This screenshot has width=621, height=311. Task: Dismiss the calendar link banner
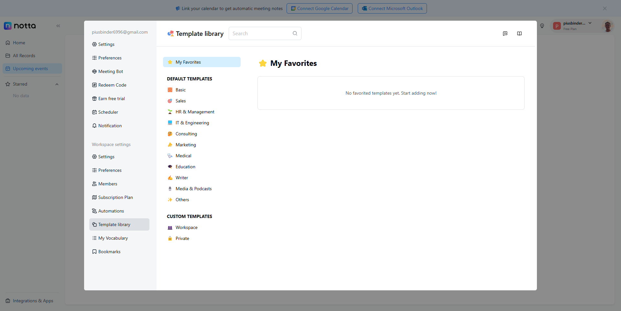coord(605,8)
